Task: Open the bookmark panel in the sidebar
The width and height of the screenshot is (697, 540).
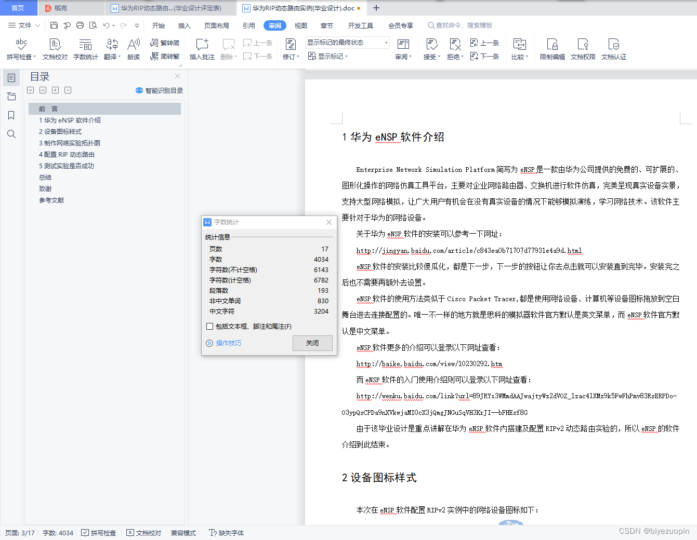Action: point(11,115)
